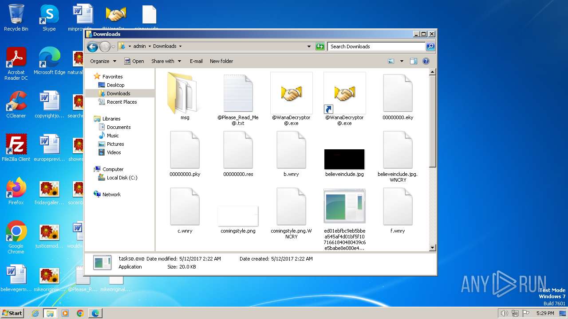Select believeinclude.jpg.WNCRY file
Image resolution: width=568 pixels, height=319 pixels.
pos(398,156)
